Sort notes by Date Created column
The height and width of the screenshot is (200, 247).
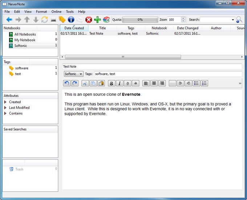coord(74,28)
